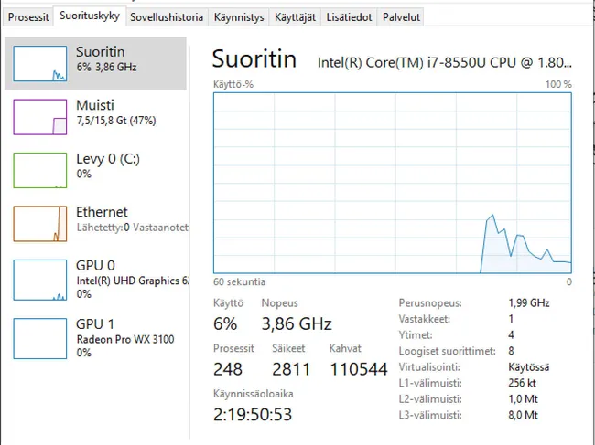Image resolution: width=595 pixels, height=445 pixels.
Task: Click the Intel Core i7-8550U processor name
Action: point(445,62)
